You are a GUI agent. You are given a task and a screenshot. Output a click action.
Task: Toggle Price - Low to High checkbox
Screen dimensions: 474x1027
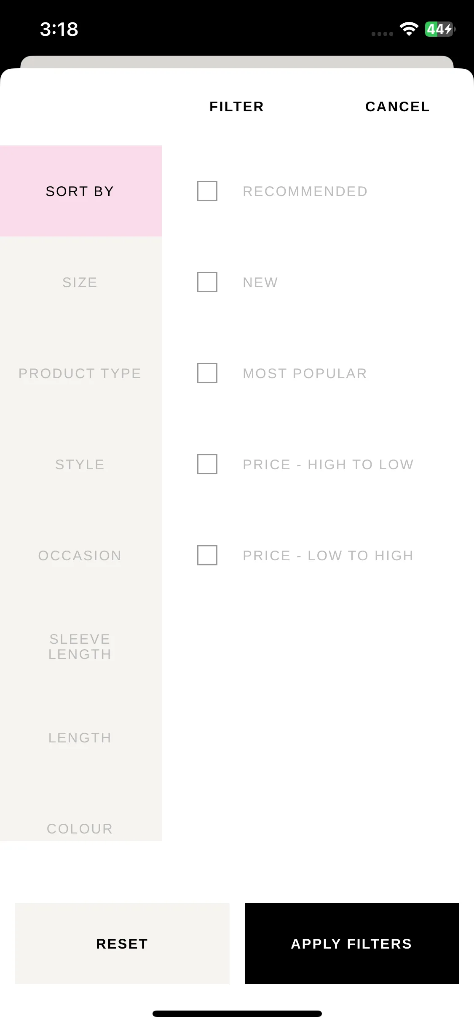coord(207,555)
